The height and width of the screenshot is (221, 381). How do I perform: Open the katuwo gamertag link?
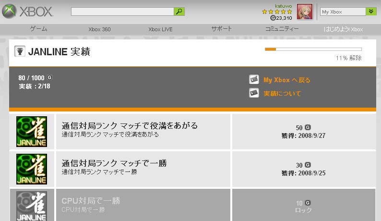click(x=283, y=6)
